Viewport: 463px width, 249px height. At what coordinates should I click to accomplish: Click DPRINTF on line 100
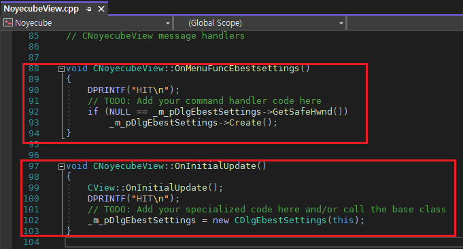click(x=107, y=199)
